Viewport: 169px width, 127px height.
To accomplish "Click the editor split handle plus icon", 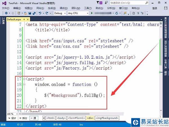I will [x=161, y=23].
